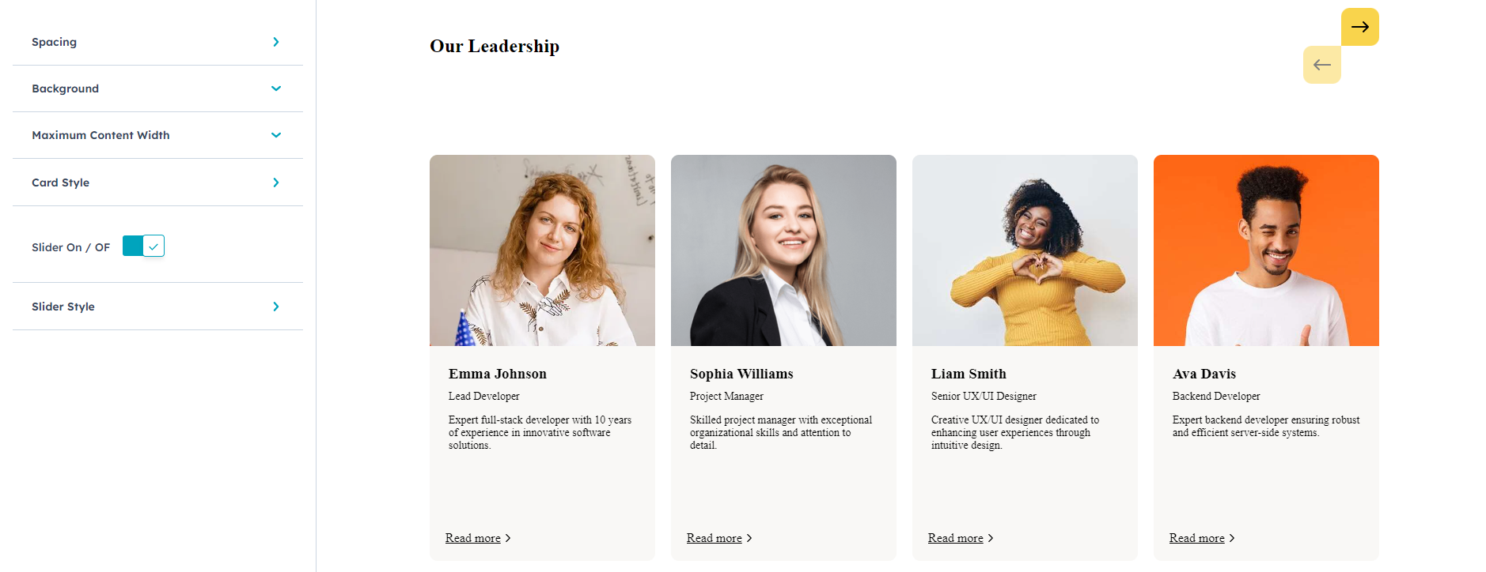Click Emma Johnson's portrait photo
This screenshot has width=1486, height=572.
(x=542, y=250)
